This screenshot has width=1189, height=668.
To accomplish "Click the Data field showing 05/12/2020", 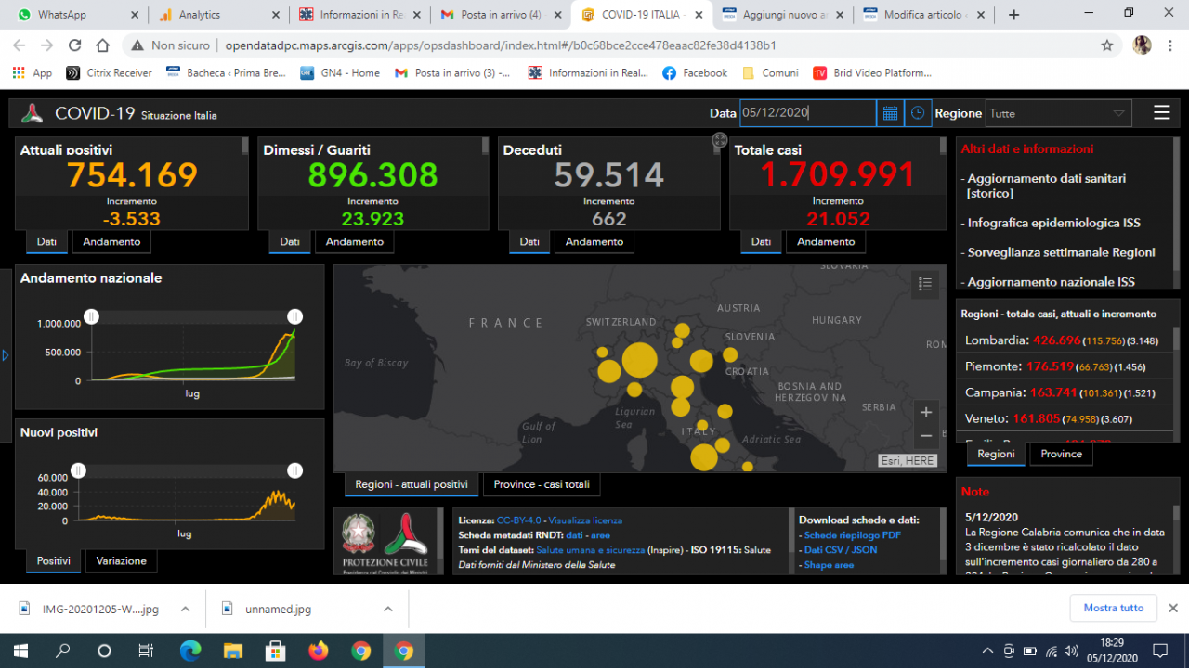I will pyautogui.click(x=806, y=113).
